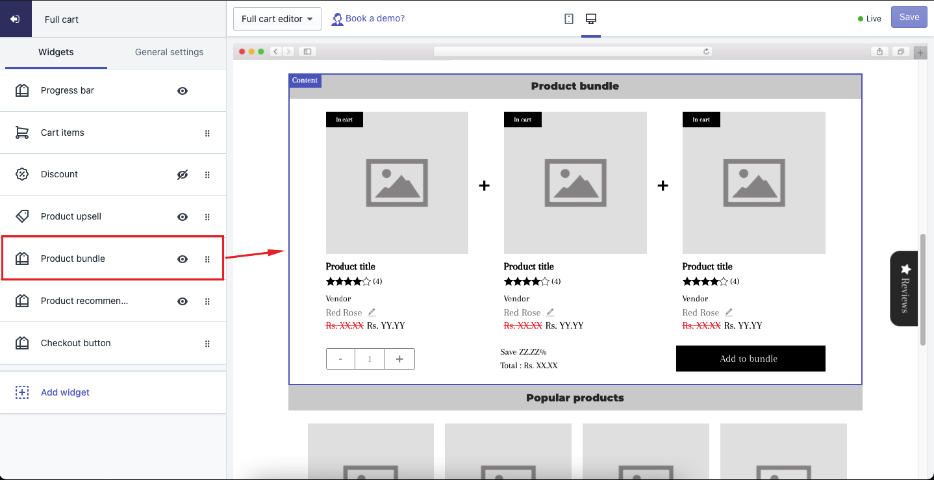Click the browser mockup back arrow
The width and height of the screenshot is (934, 480).
coord(275,51)
